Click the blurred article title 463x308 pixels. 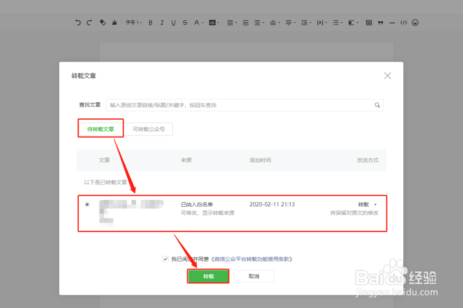coord(131,213)
